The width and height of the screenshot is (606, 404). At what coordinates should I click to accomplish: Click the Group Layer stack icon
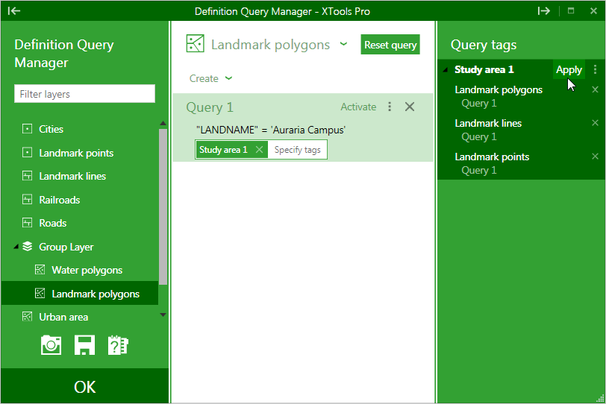click(27, 246)
